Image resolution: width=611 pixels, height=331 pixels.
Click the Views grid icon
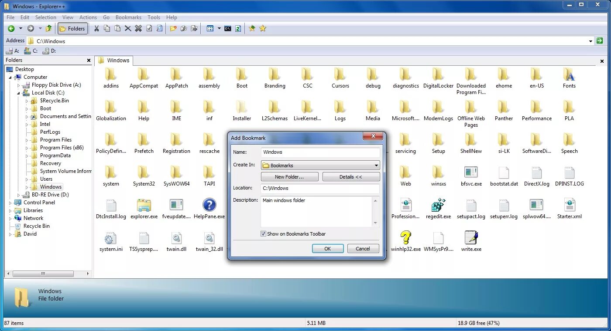[210, 28]
